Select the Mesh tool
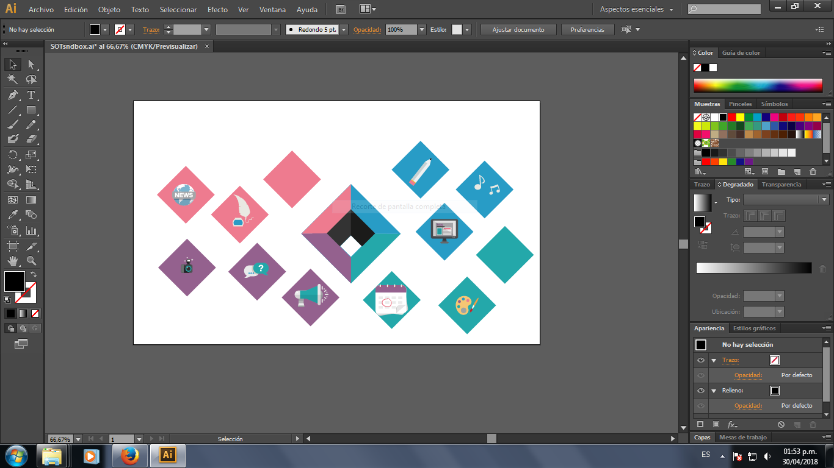Image resolution: width=834 pixels, height=468 pixels. point(12,199)
